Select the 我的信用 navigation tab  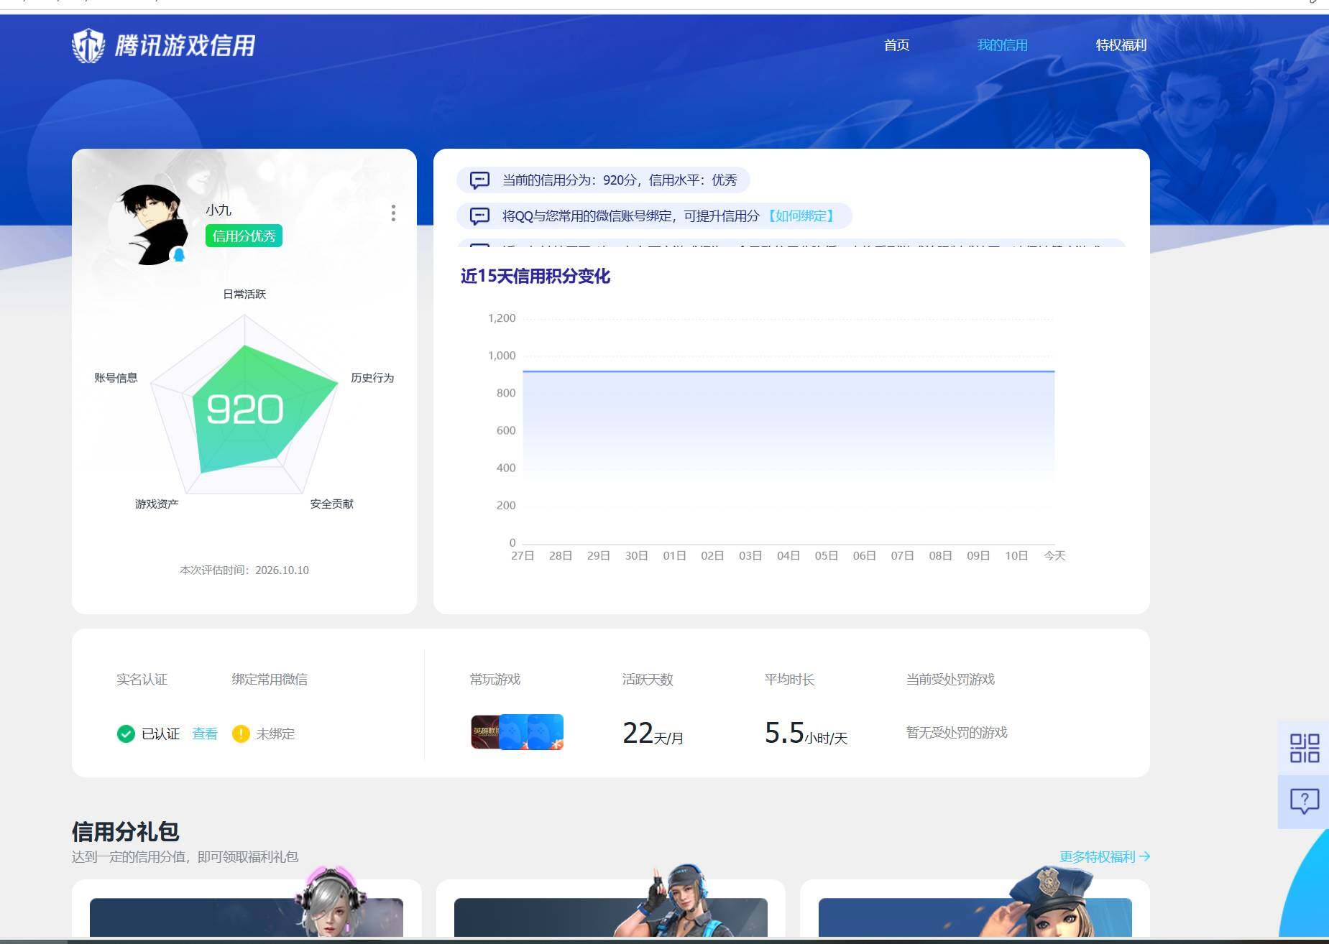1002,45
